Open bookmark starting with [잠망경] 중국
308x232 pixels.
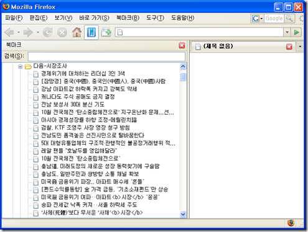coord(103,81)
